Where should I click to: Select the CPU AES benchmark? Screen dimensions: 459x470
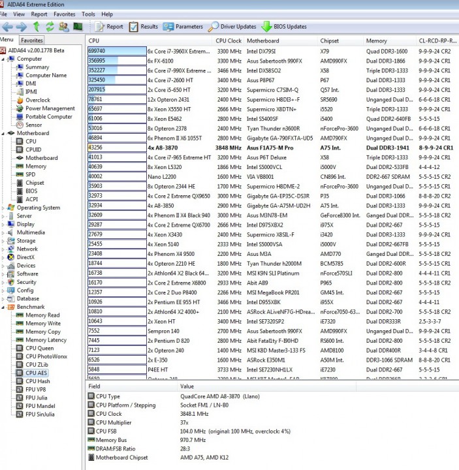pyautogui.click(x=37, y=373)
